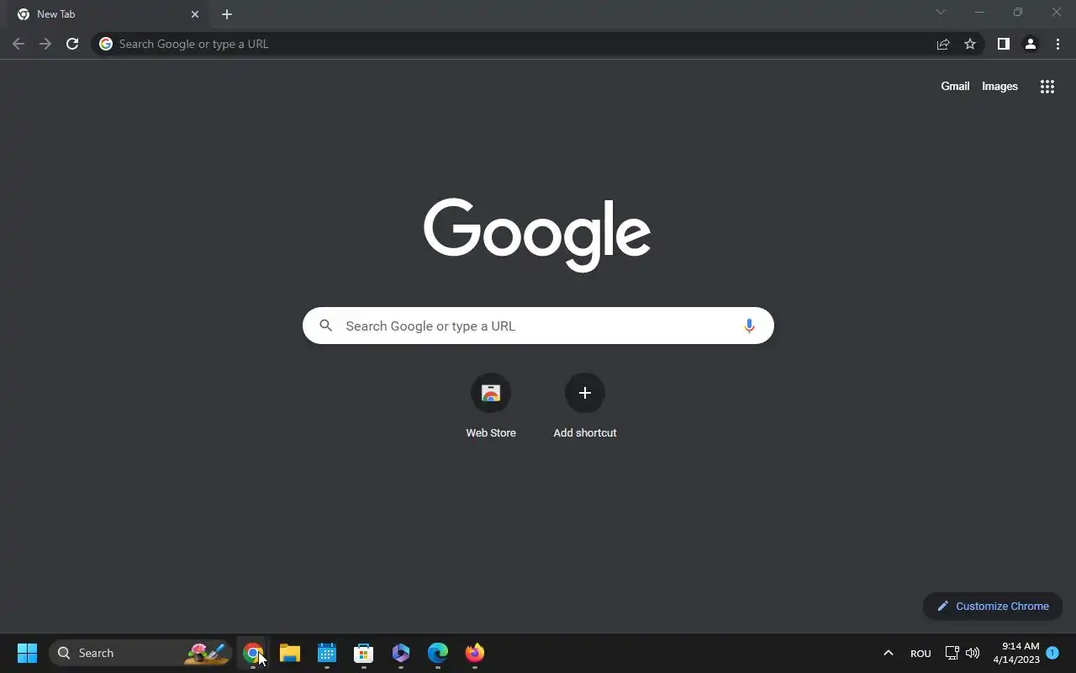Go forward using the browser forward arrow

tap(45, 44)
